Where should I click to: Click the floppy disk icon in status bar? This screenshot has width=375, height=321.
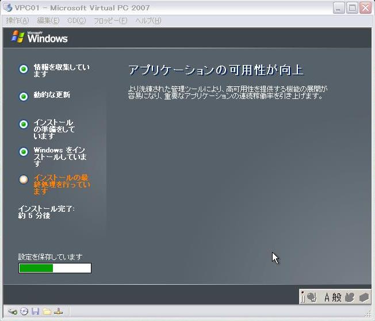[36, 311]
